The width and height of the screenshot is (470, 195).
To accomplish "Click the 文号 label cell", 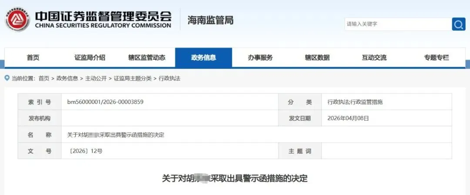I will 40,151.
